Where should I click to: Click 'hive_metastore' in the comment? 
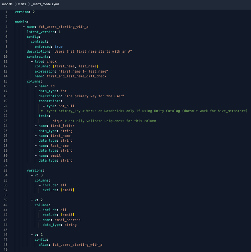231,111
